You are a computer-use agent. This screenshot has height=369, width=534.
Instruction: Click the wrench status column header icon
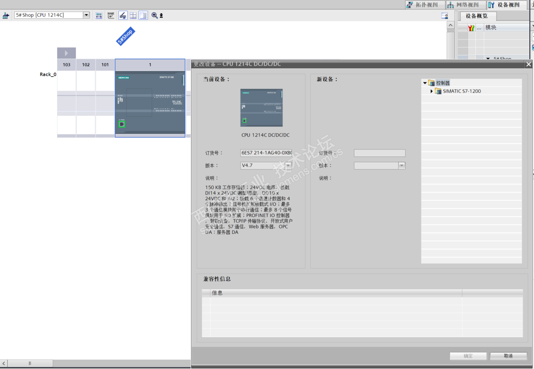[x=471, y=28]
